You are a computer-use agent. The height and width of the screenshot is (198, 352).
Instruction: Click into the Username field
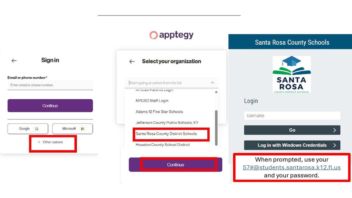pos(292,116)
